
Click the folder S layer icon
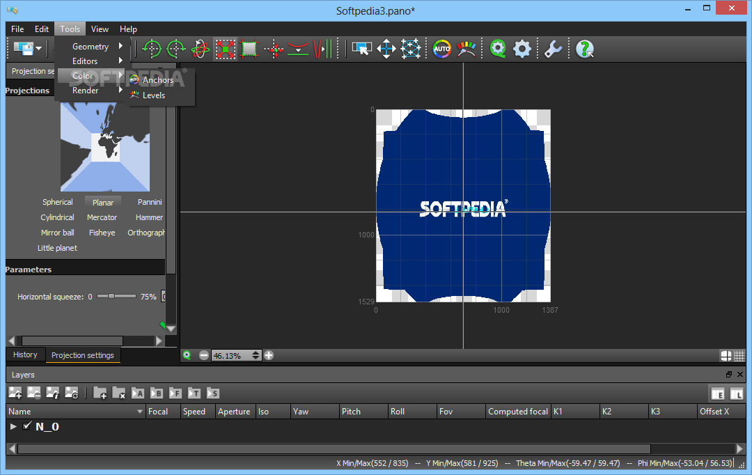(213, 393)
